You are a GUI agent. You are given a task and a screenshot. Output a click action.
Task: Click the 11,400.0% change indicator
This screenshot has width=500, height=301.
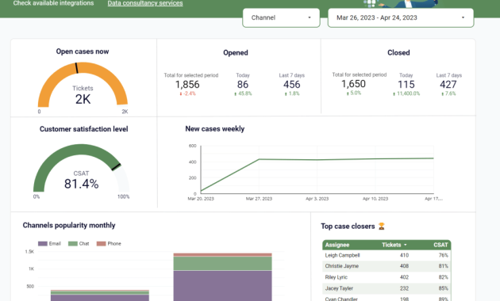(406, 93)
